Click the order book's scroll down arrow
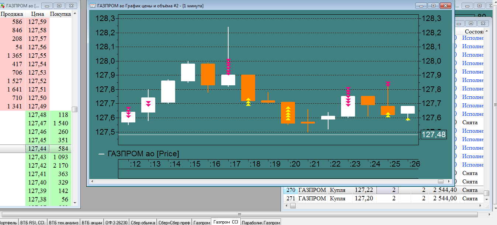This screenshot has width=497, height=225. click(75, 202)
